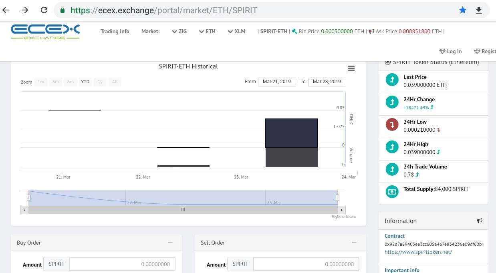Click the Last Price up-arrow icon

pos(392,80)
